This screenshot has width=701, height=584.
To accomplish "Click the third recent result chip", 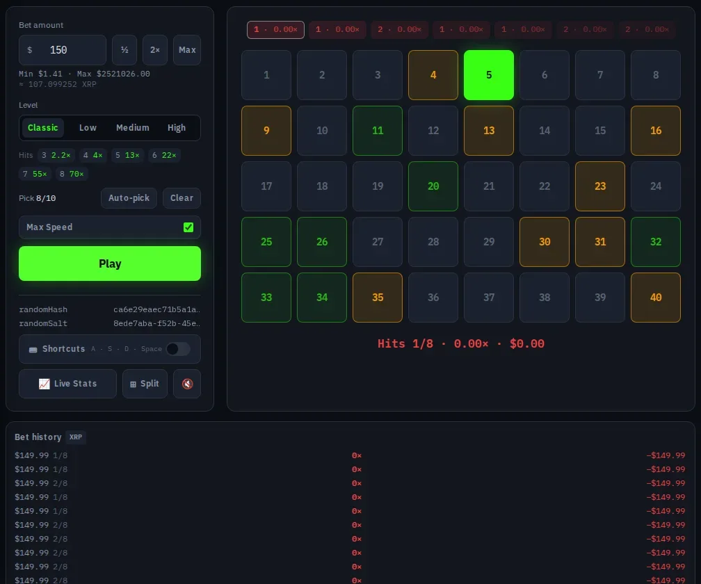I will point(399,29).
